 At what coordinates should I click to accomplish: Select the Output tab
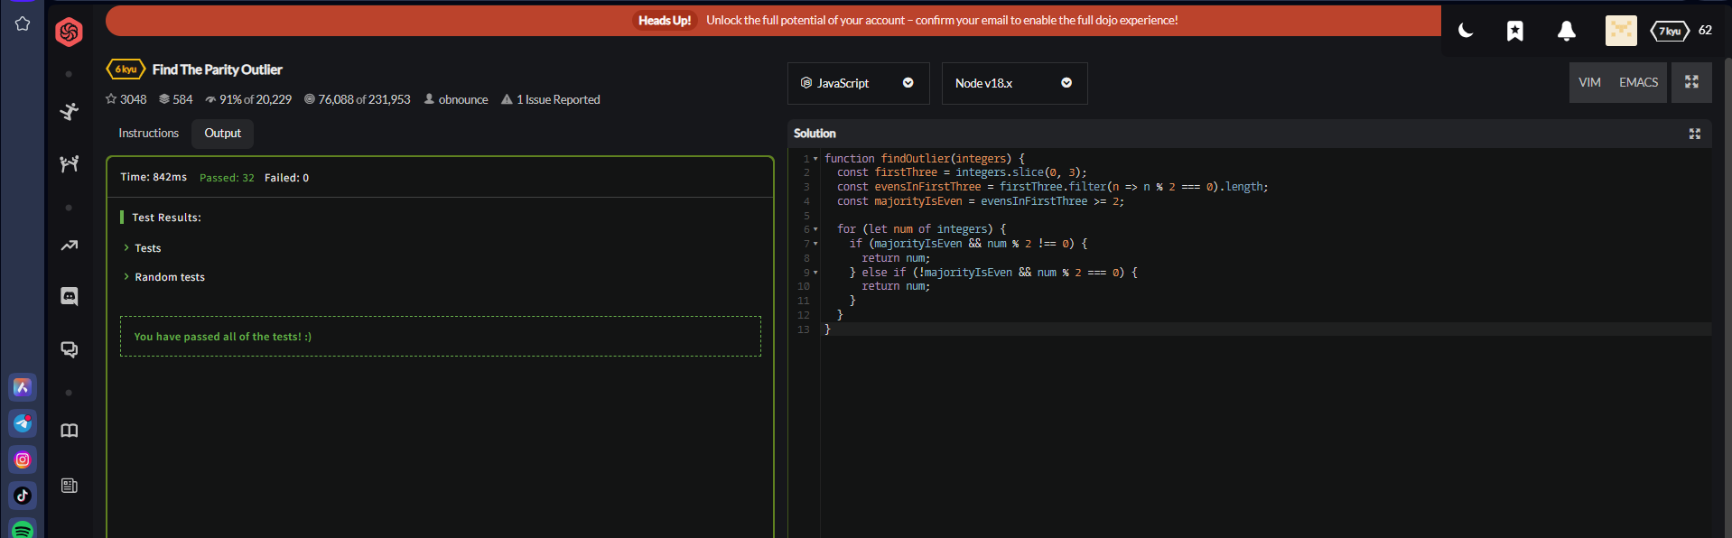pos(222,134)
